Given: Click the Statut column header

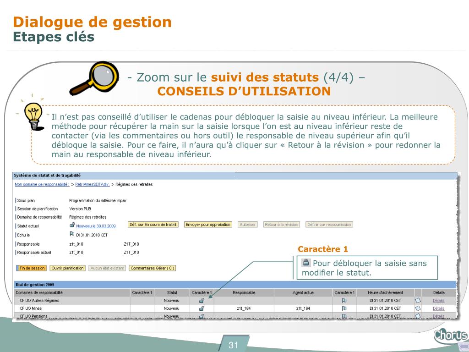Looking at the screenshot, I should coord(172,292).
